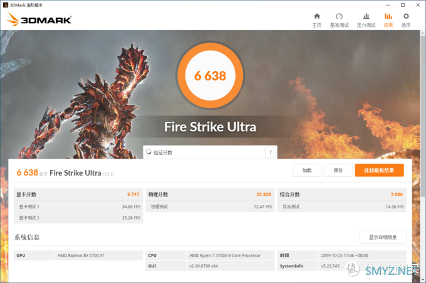Click the GUI version v2.10.6799 s64 value
426x283 pixels.
[204, 266]
